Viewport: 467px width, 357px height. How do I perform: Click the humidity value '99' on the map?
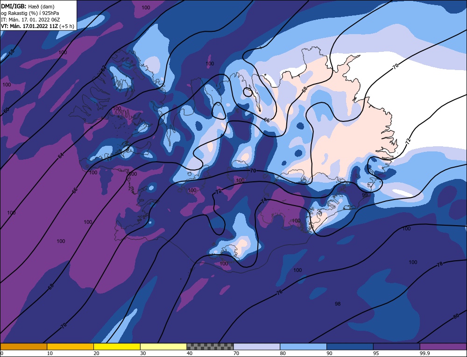[x=365, y=195]
